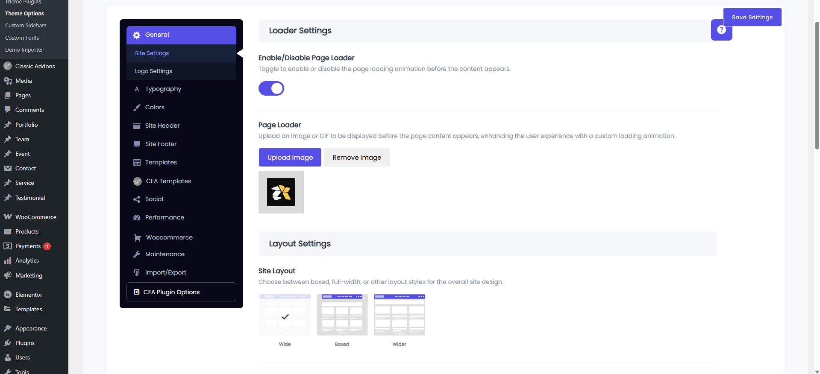Click the Elementor icon in sidebar
The height and width of the screenshot is (374, 820).
(8, 295)
